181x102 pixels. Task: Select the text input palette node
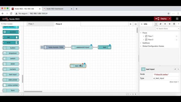11,75
